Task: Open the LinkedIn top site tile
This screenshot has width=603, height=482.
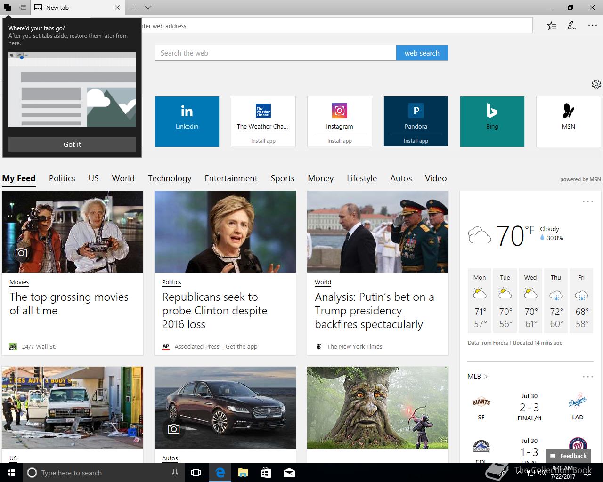Action: [187, 121]
